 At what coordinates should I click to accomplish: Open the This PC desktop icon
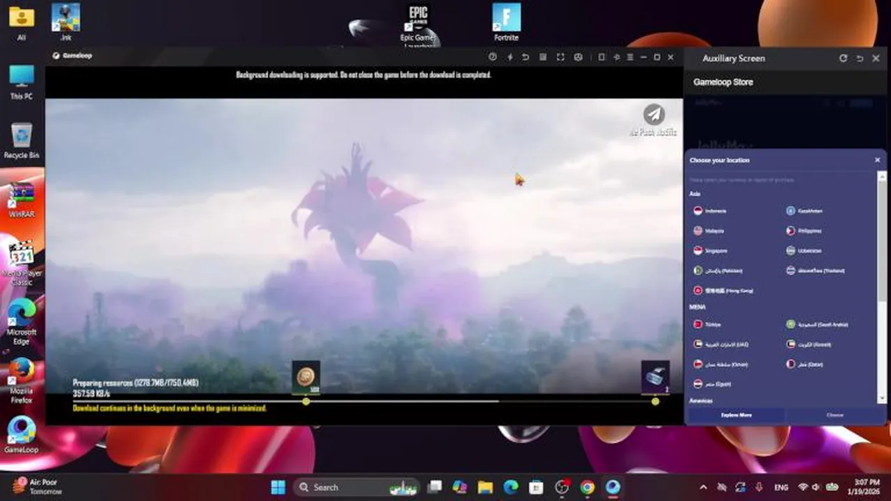(22, 81)
